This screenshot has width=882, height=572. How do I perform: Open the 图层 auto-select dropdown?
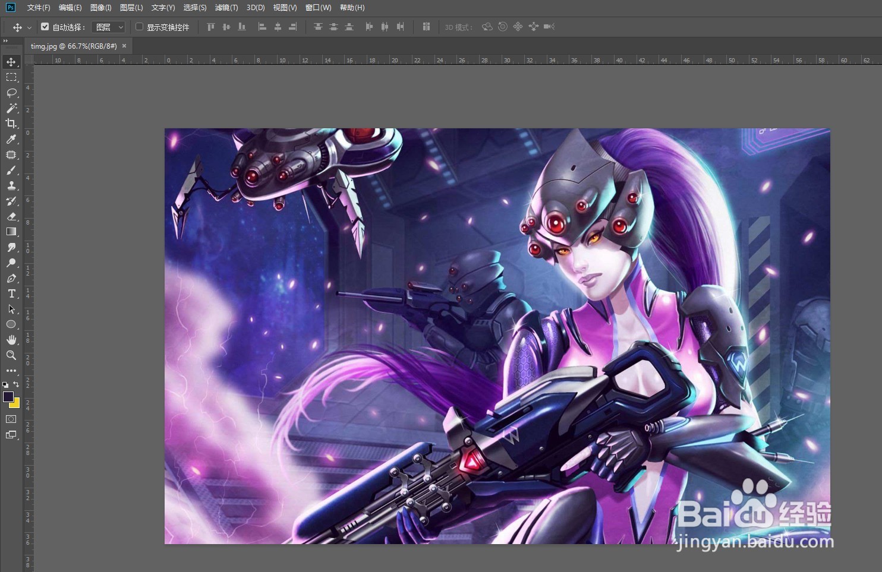(108, 27)
